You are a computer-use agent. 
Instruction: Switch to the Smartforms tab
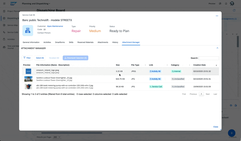click(60, 42)
